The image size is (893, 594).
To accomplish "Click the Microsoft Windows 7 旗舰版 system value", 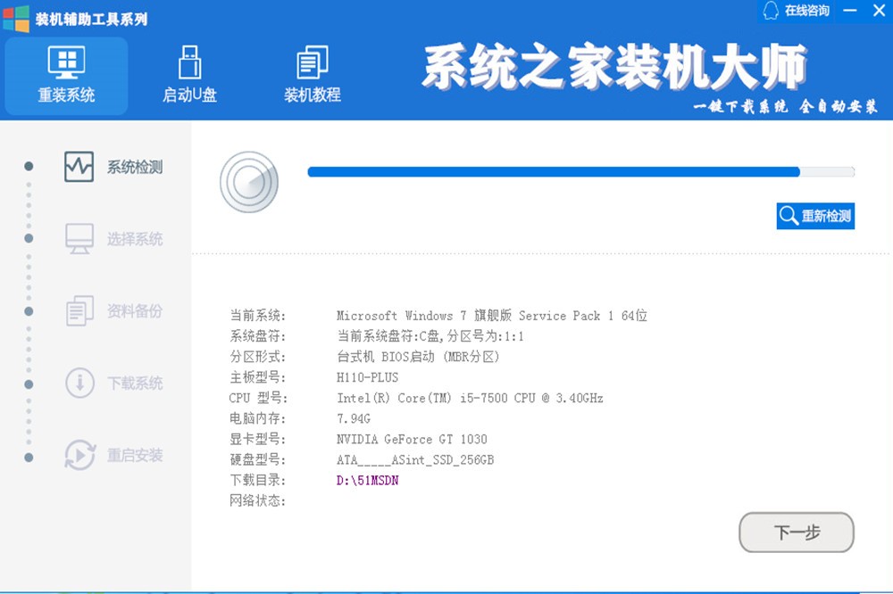I will (491, 316).
